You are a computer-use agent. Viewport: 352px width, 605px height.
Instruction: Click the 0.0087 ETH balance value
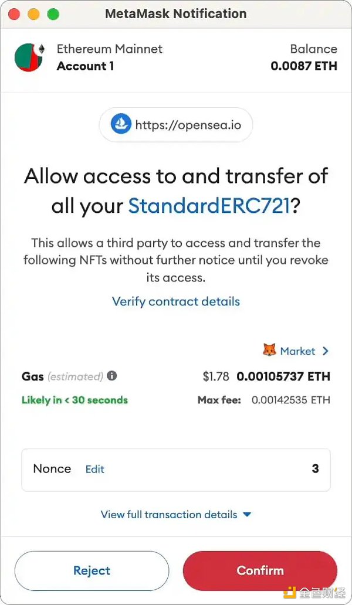(x=304, y=66)
